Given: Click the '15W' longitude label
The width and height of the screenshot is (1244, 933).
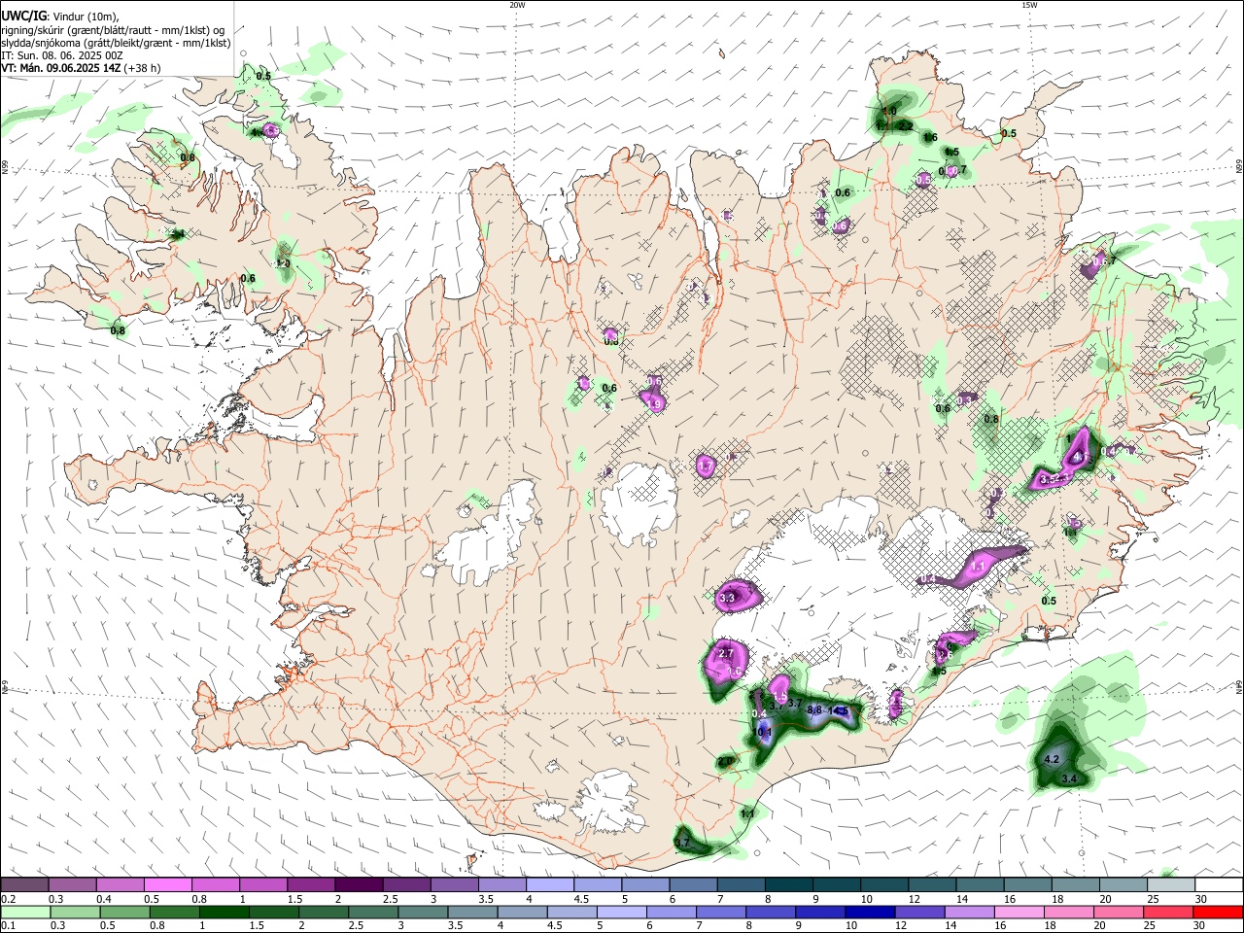Looking at the screenshot, I should (1029, 5).
